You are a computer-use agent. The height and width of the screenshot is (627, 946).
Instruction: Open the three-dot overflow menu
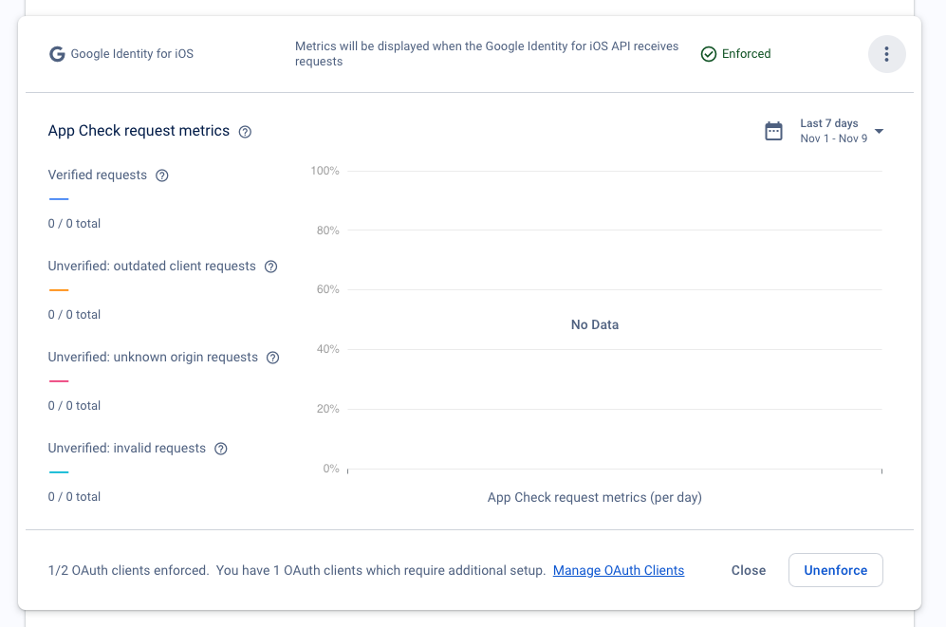[886, 54]
